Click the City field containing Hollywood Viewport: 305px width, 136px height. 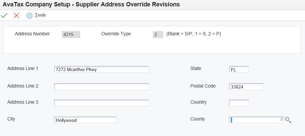85,120
